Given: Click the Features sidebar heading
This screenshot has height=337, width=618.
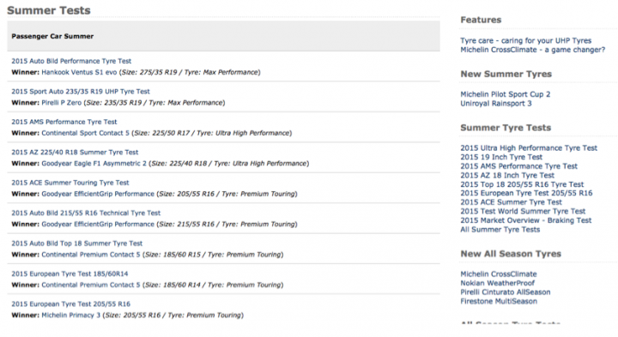Looking at the screenshot, I should point(481,20).
